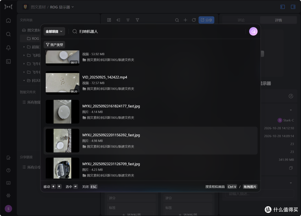Click the magnifier icon in file toolbar
This screenshot has width=301, height=216.
(x=177, y=20)
